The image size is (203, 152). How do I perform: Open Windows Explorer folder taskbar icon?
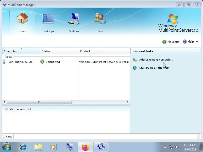(38, 147)
